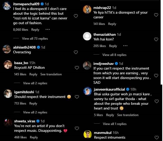
Task: Open abhiseth2408's profile picture
Action: click(7, 49)
